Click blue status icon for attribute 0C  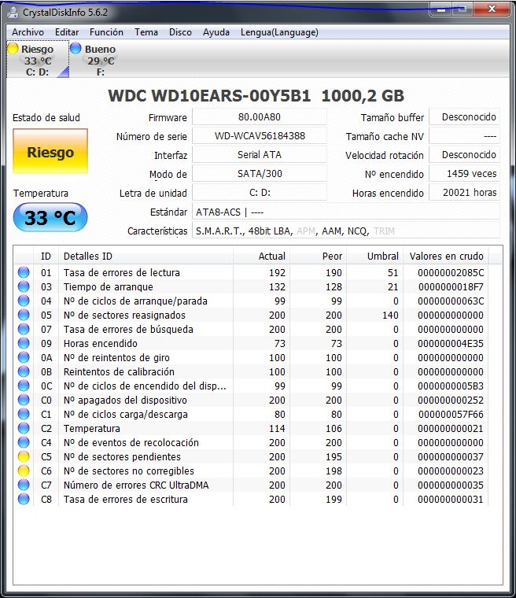click(x=24, y=386)
